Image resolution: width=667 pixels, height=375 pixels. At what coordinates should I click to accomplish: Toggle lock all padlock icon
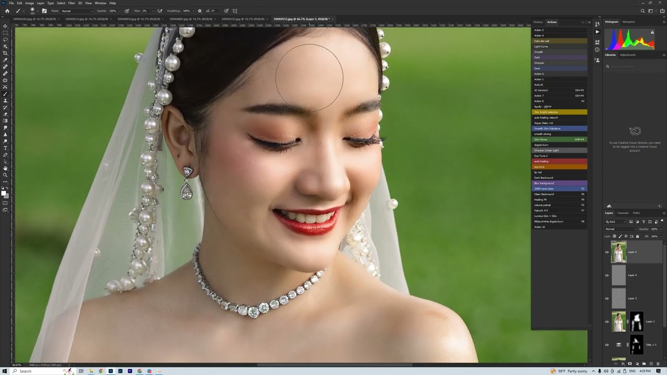[x=637, y=236]
